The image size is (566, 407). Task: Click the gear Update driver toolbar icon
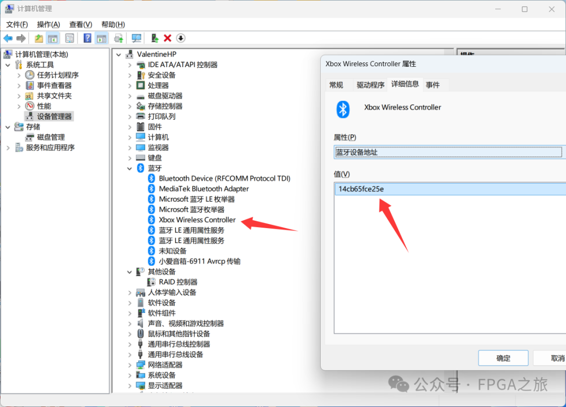click(x=118, y=38)
